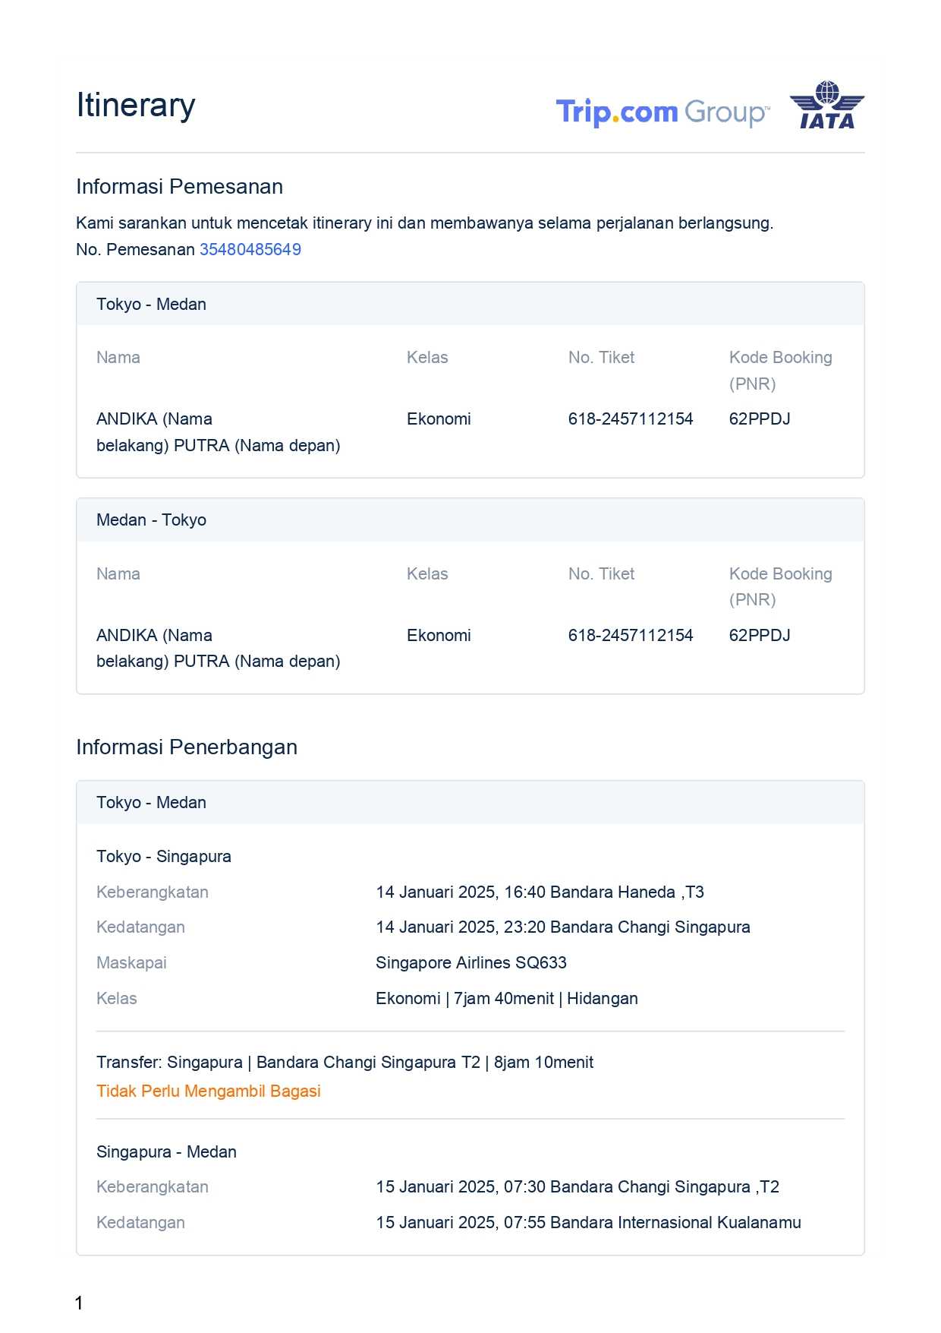Screen dimensions: 941x1333
Task: Click the "Ekonomi | 7jam 40menit | Hidangan" text
Action: [x=506, y=998]
